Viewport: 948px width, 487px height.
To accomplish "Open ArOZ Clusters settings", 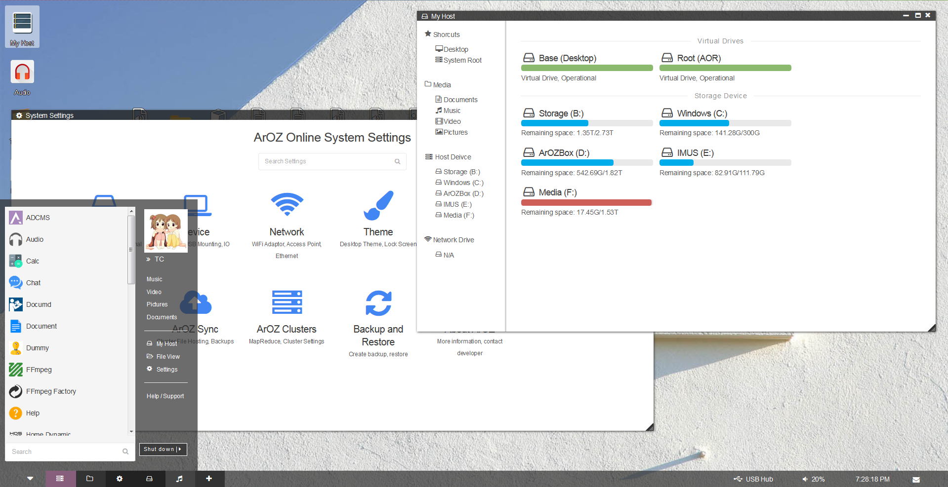I will (x=287, y=317).
